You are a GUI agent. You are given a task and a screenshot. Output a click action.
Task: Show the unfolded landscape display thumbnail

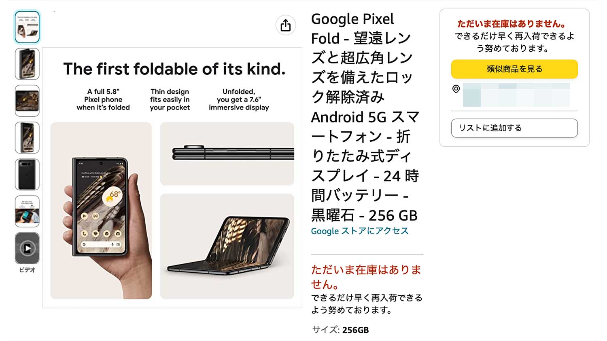click(x=27, y=101)
